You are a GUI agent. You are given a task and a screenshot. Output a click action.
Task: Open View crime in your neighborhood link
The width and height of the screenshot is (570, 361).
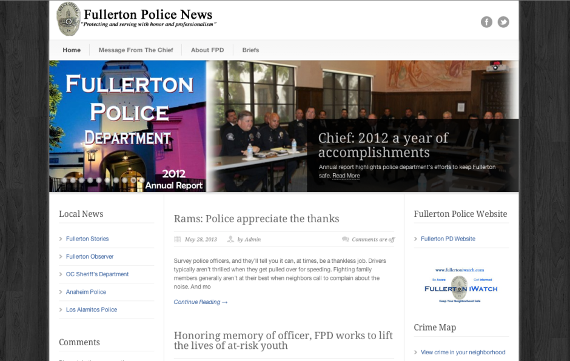point(463,353)
